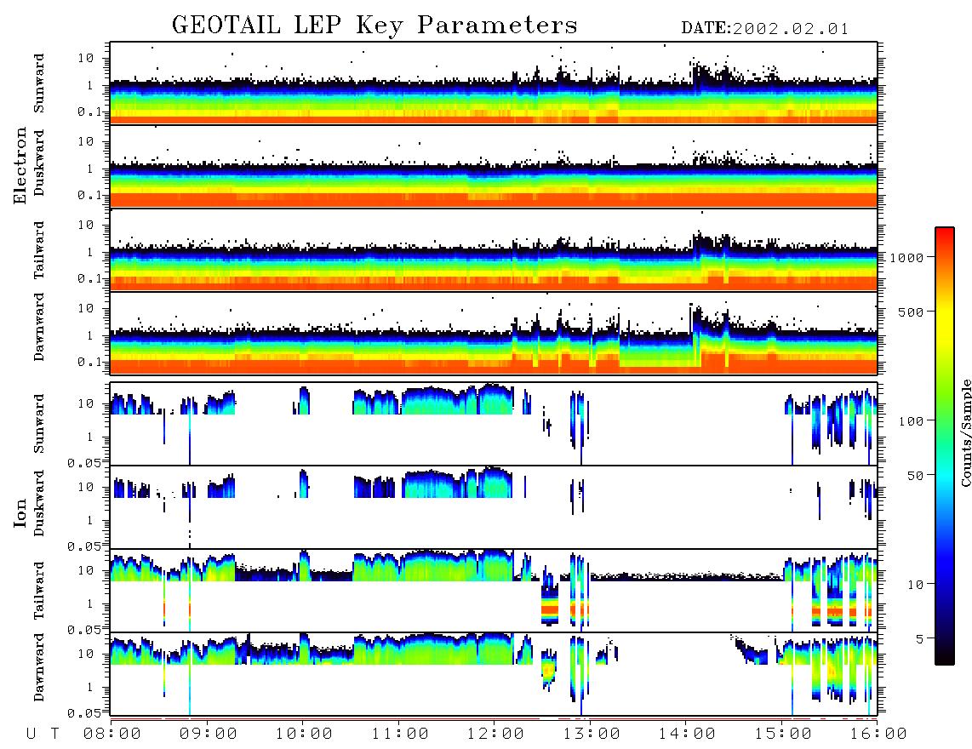The width and height of the screenshot is (972, 749).
Task: Click the Electron Duskward panel label
Action: pos(39,163)
